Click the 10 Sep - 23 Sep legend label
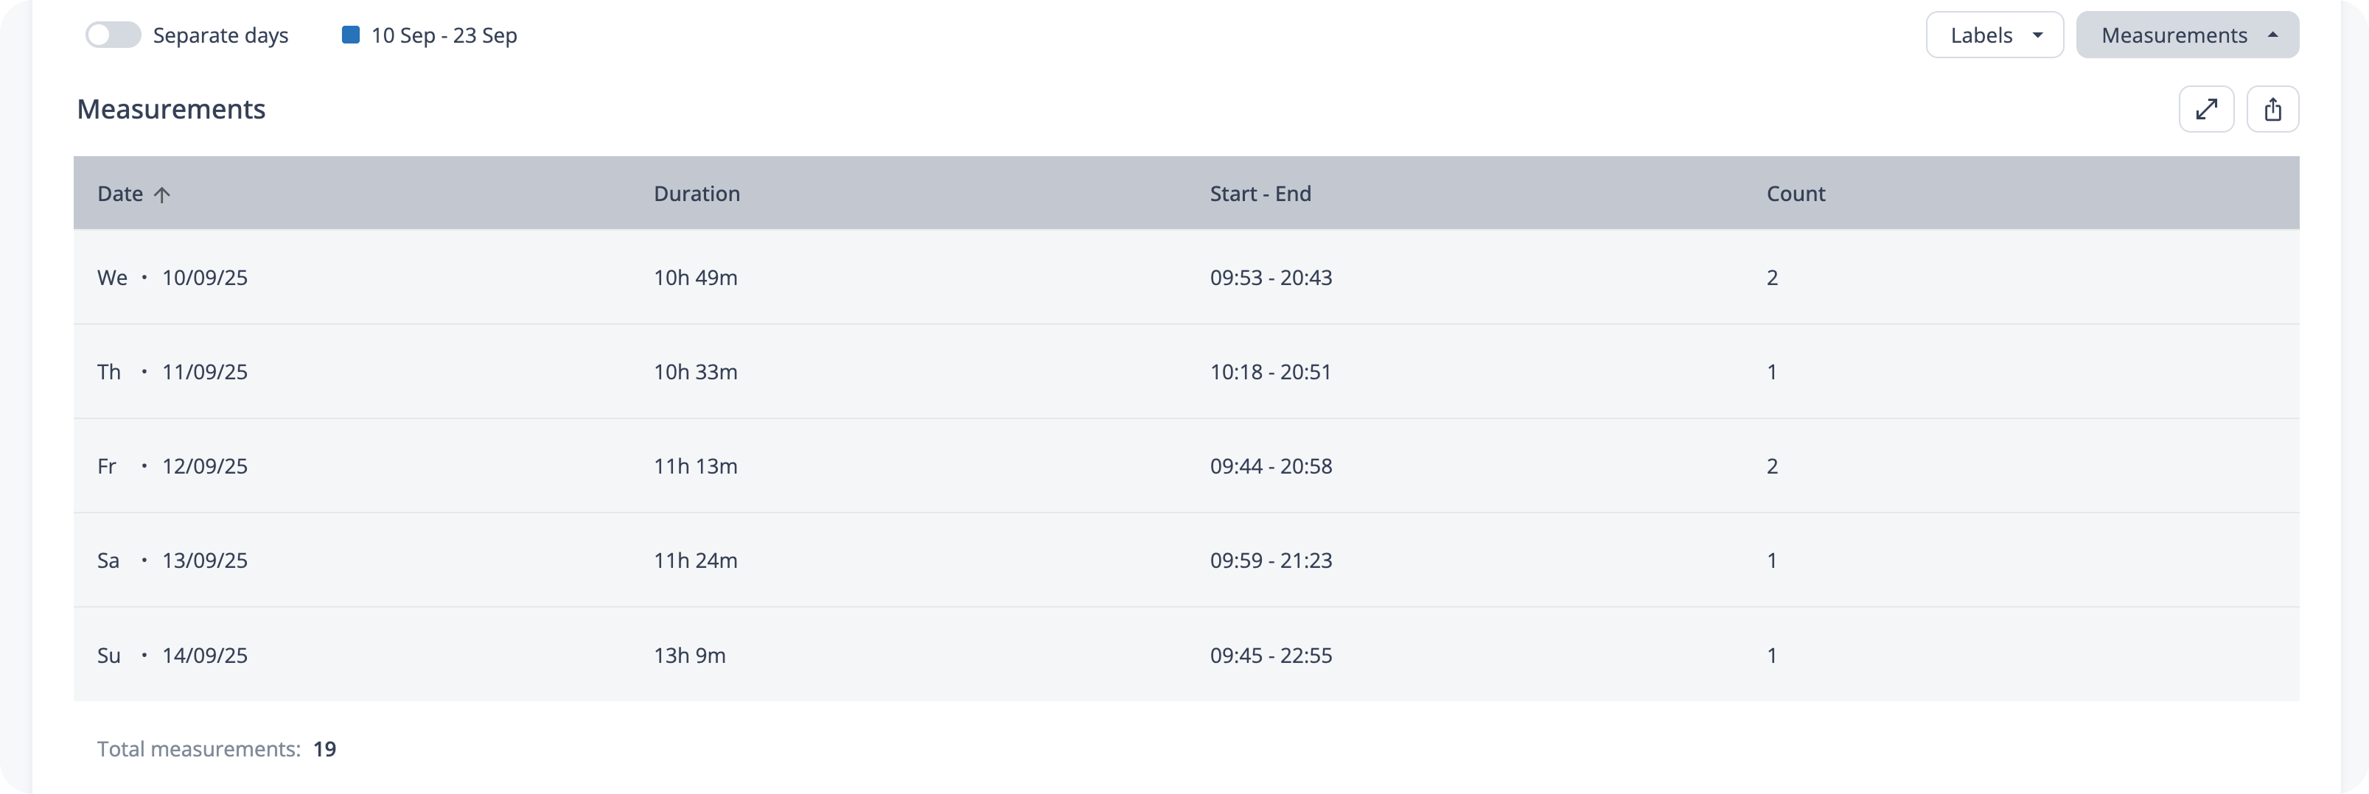This screenshot has height=794, width=2369. pyautogui.click(x=444, y=35)
